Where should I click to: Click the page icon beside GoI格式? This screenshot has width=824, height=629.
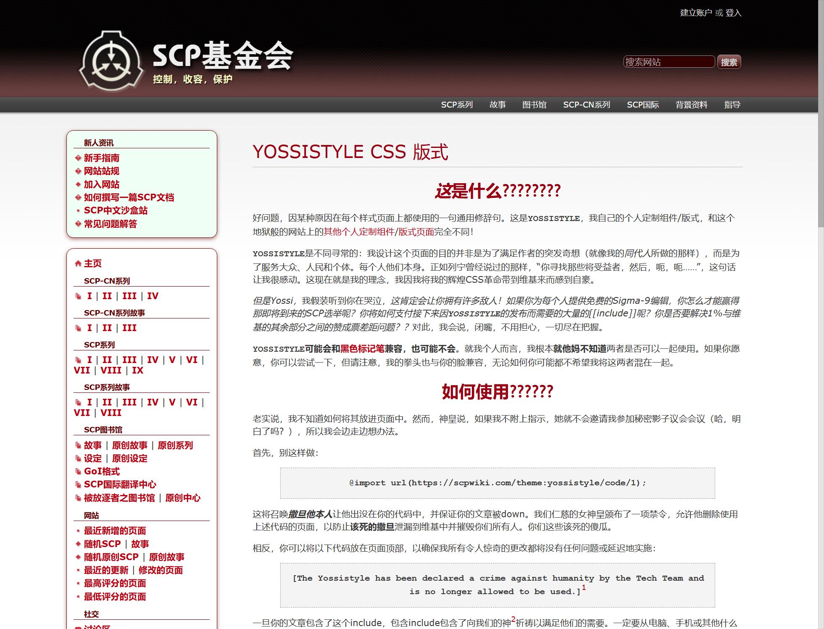pos(78,471)
